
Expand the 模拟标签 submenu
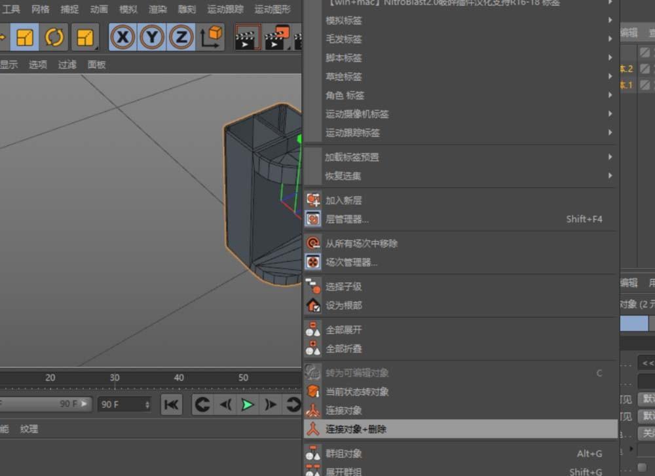[458, 20]
